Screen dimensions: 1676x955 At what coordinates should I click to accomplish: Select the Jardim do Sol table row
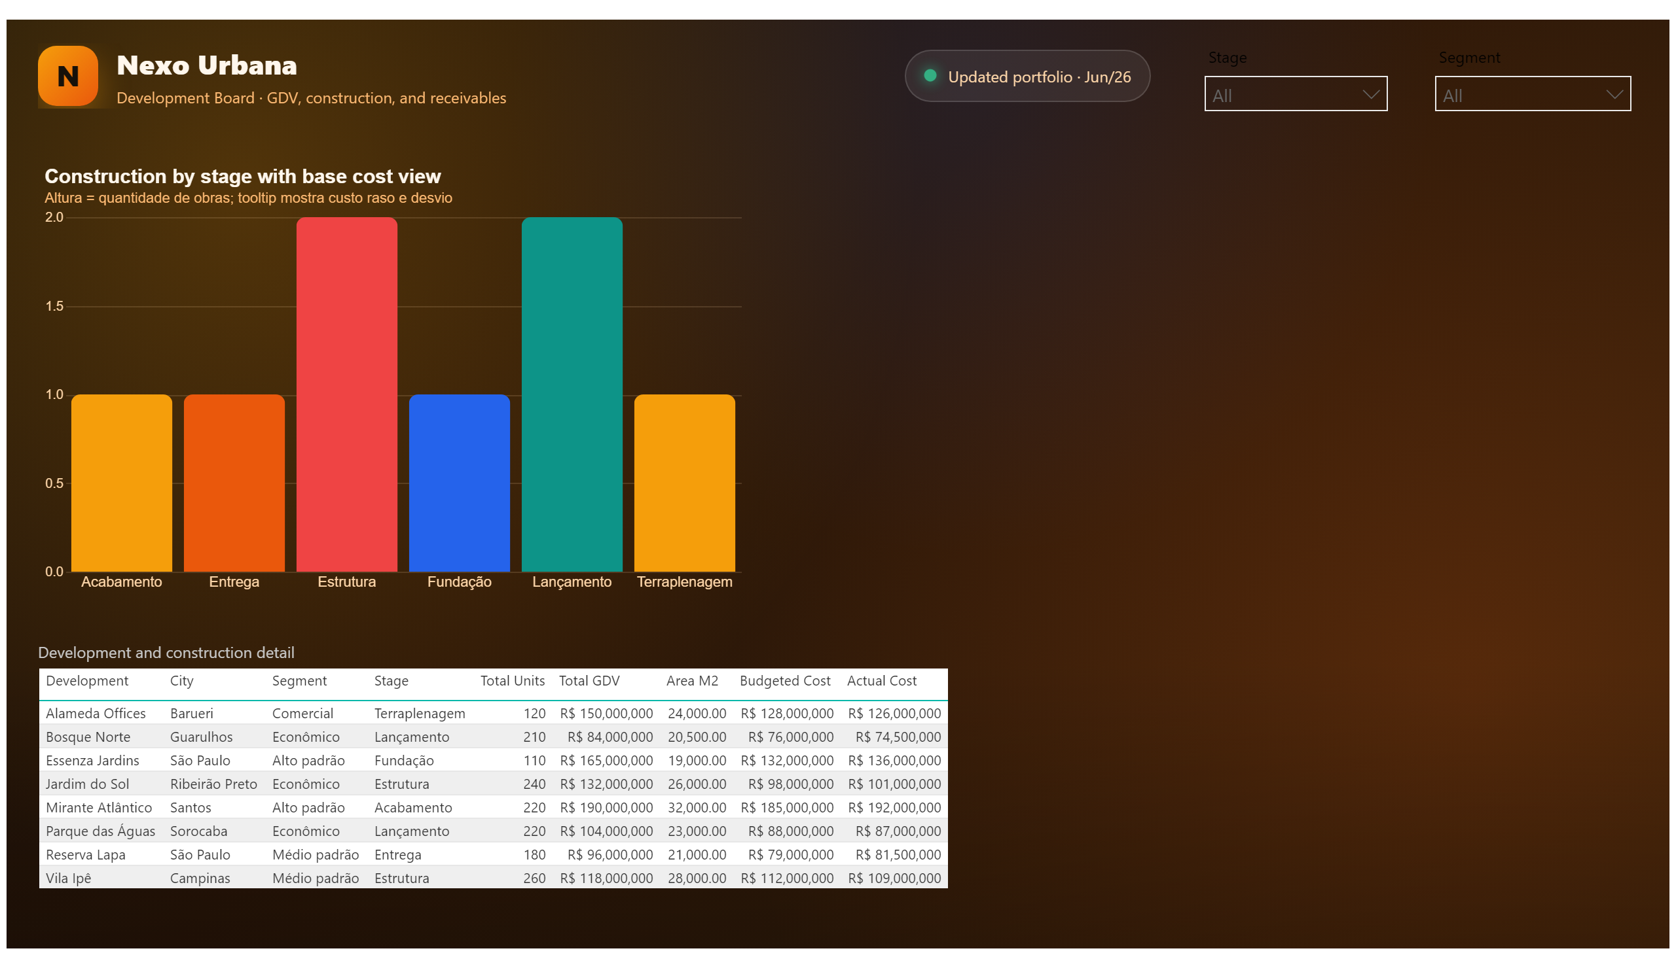tap(493, 784)
